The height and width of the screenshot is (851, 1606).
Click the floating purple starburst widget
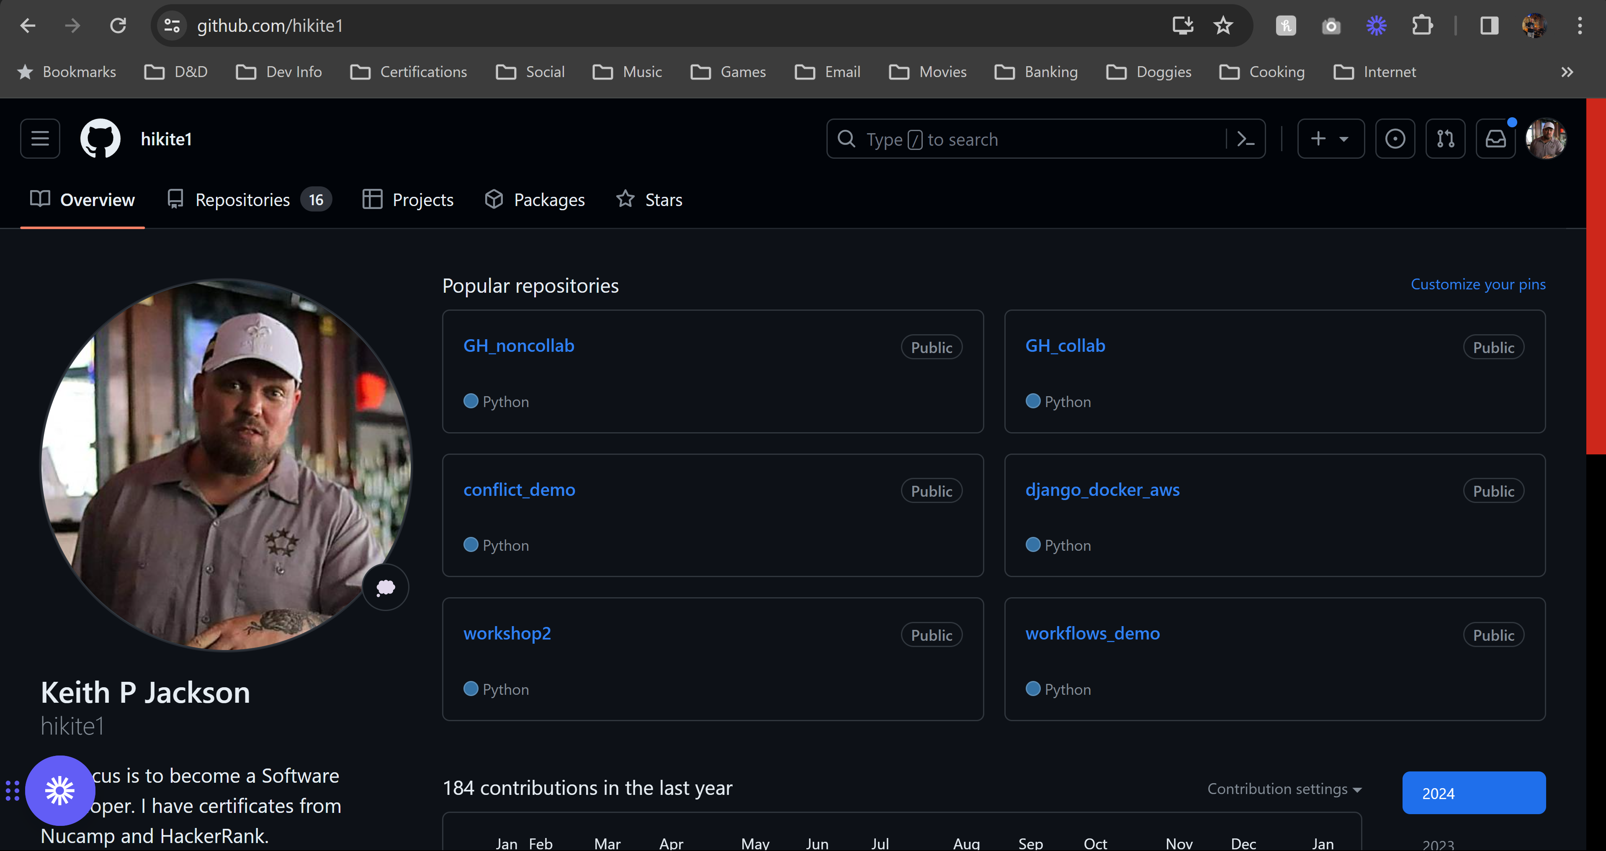(x=60, y=791)
